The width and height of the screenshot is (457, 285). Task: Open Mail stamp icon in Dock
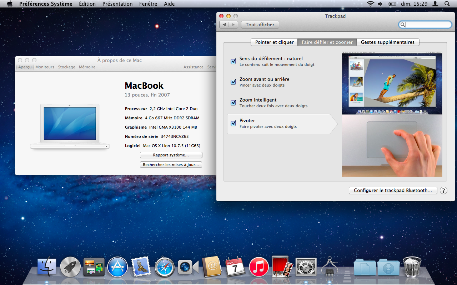(141, 267)
